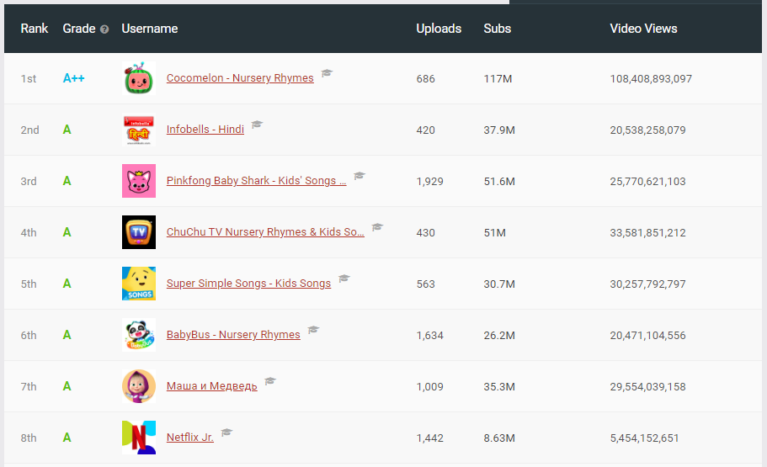Click the graduation cap icon beside Super Simple Songs
This screenshot has height=467, width=767.
coord(344,279)
